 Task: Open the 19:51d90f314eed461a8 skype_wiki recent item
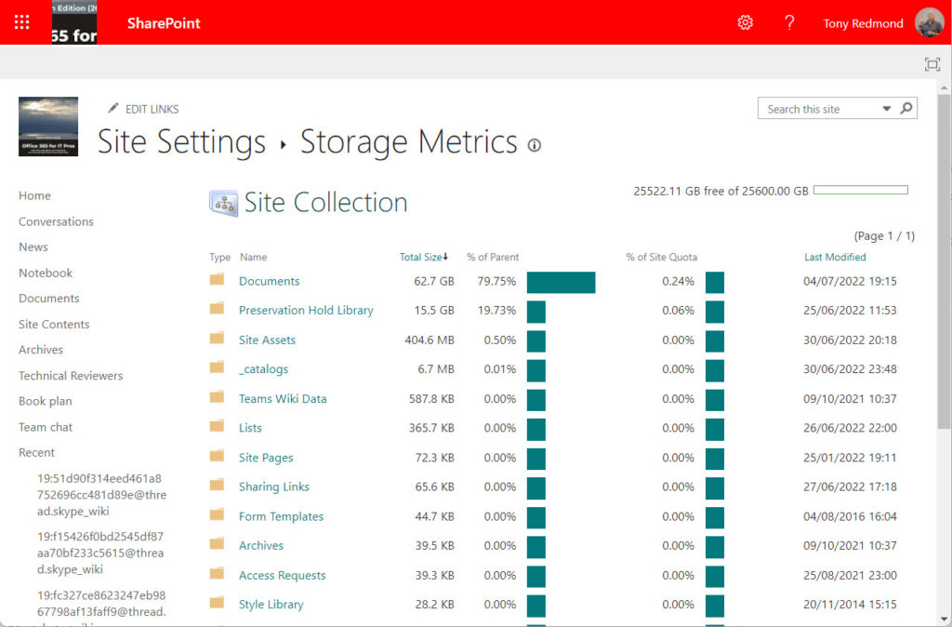coord(101,495)
